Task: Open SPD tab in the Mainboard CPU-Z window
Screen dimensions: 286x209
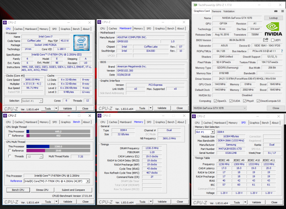Action: (149, 28)
